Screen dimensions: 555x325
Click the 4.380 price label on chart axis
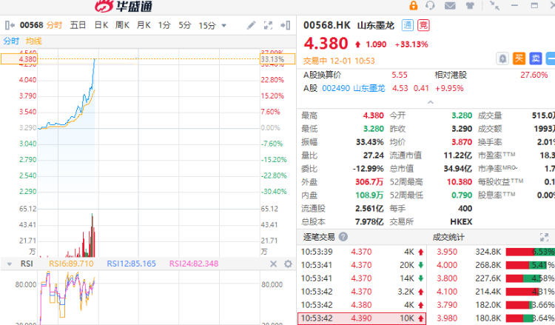pyautogui.click(x=19, y=58)
